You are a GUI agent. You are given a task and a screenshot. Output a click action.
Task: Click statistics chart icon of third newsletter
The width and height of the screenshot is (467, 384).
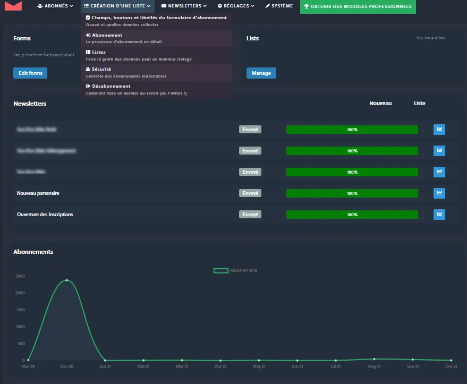439,172
